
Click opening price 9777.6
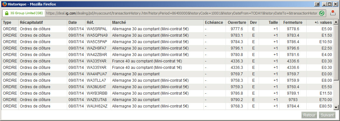[x=237, y=29]
